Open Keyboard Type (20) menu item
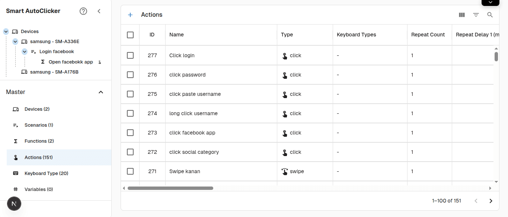 (46, 174)
